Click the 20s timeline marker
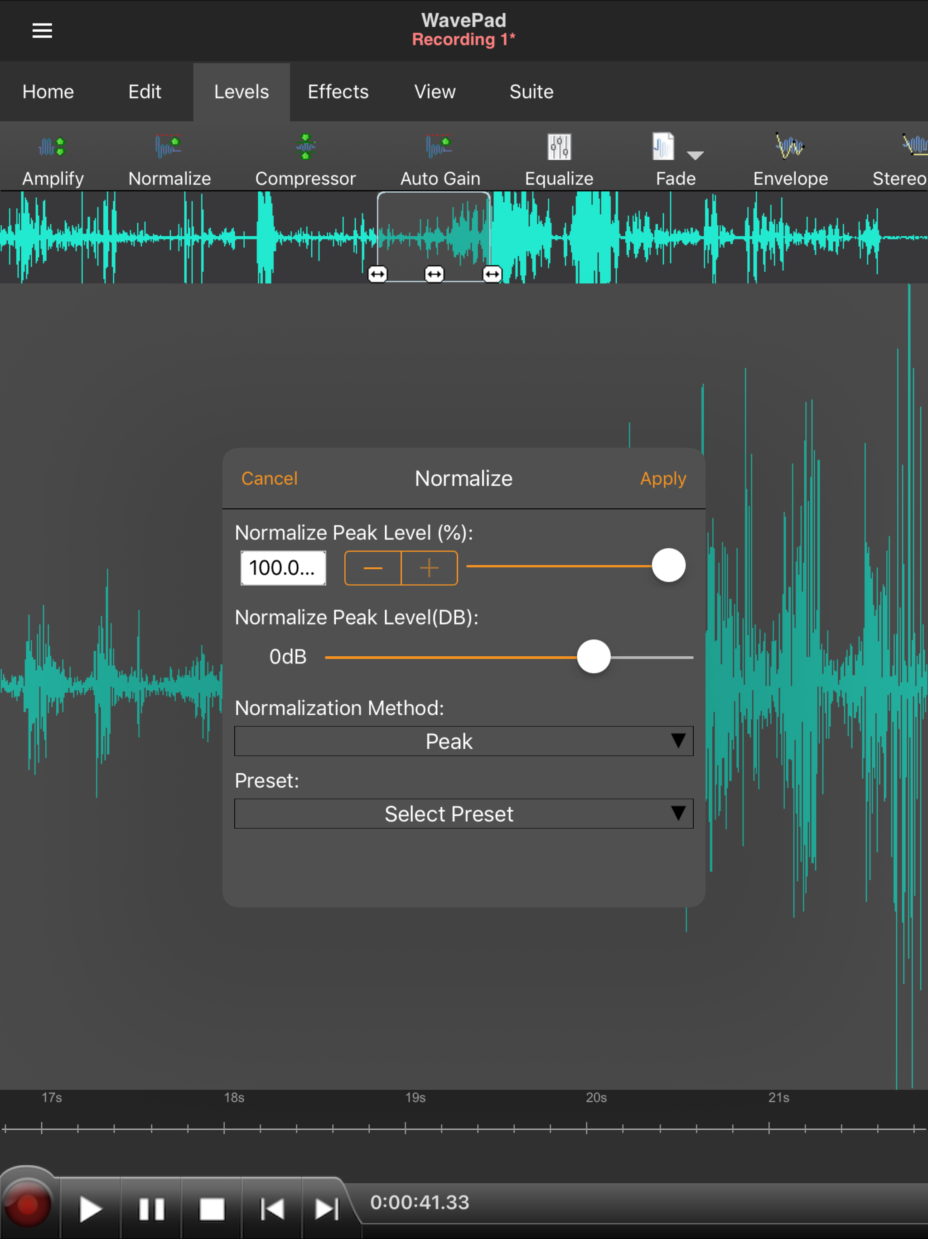Image resolution: width=928 pixels, height=1239 pixels. (596, 1098)
